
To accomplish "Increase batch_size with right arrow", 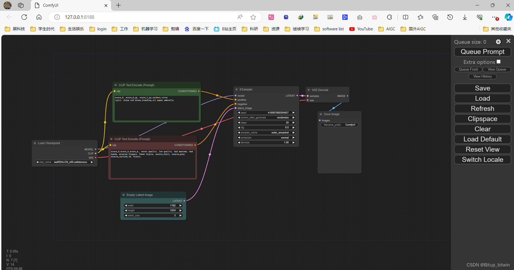I will 181,216.
